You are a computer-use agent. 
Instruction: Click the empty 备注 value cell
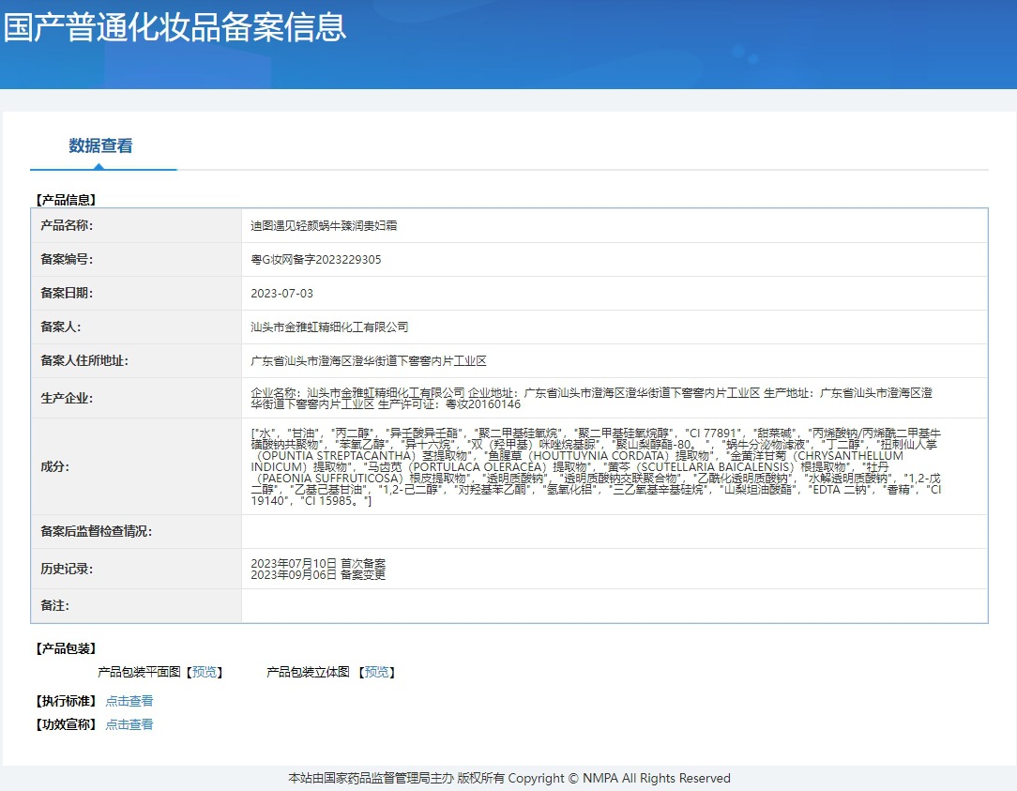point(614,606)
